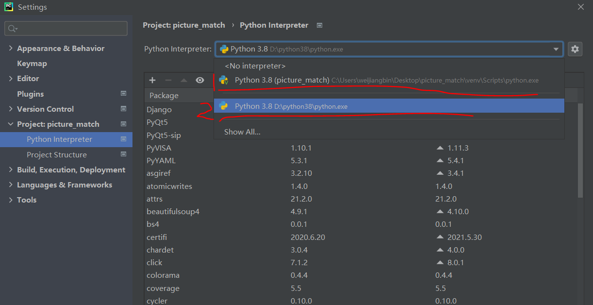The image size is (593, 305).
Task: Collapse the Project: picture_match tree section
Action: point(11,124)
